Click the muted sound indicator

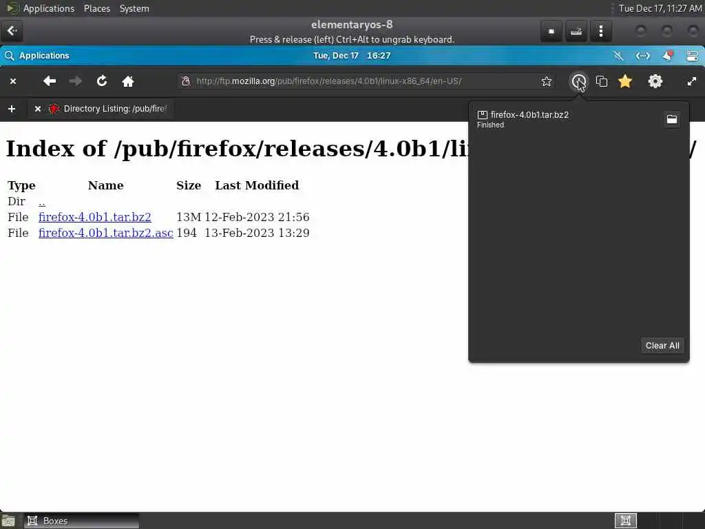tap(619, 56)
